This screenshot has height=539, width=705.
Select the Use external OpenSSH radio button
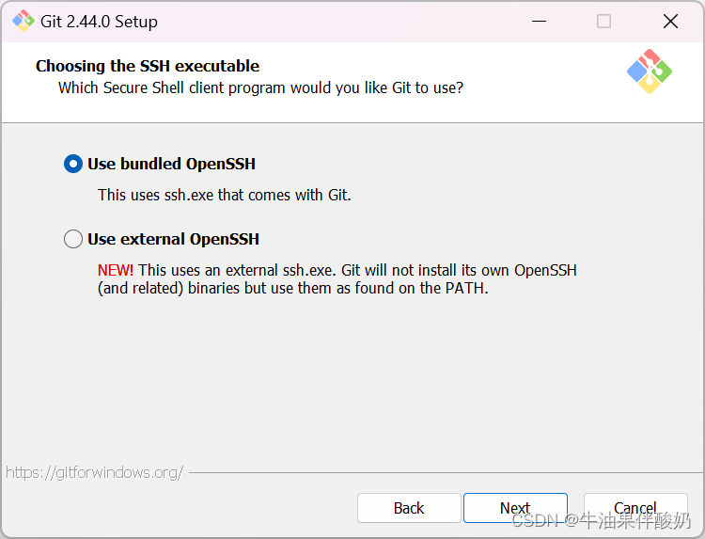pyautogui.click(x=72, y=239)
